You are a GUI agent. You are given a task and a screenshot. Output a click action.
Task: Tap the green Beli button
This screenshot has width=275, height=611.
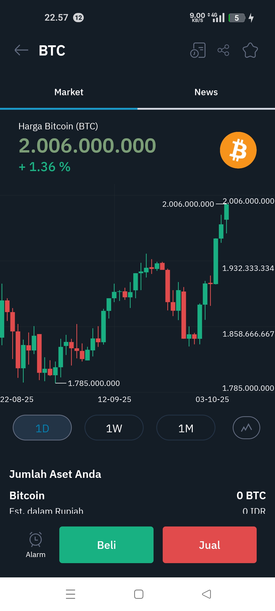coord(106,545)
